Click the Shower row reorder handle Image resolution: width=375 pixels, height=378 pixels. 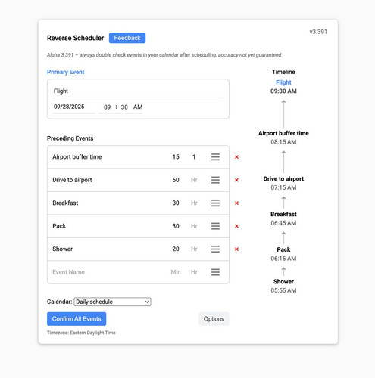coord(215,249)
